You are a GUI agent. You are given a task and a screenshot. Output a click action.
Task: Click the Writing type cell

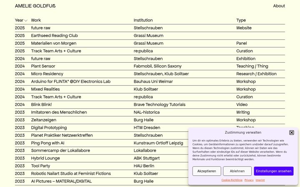[x=243, y=112]
